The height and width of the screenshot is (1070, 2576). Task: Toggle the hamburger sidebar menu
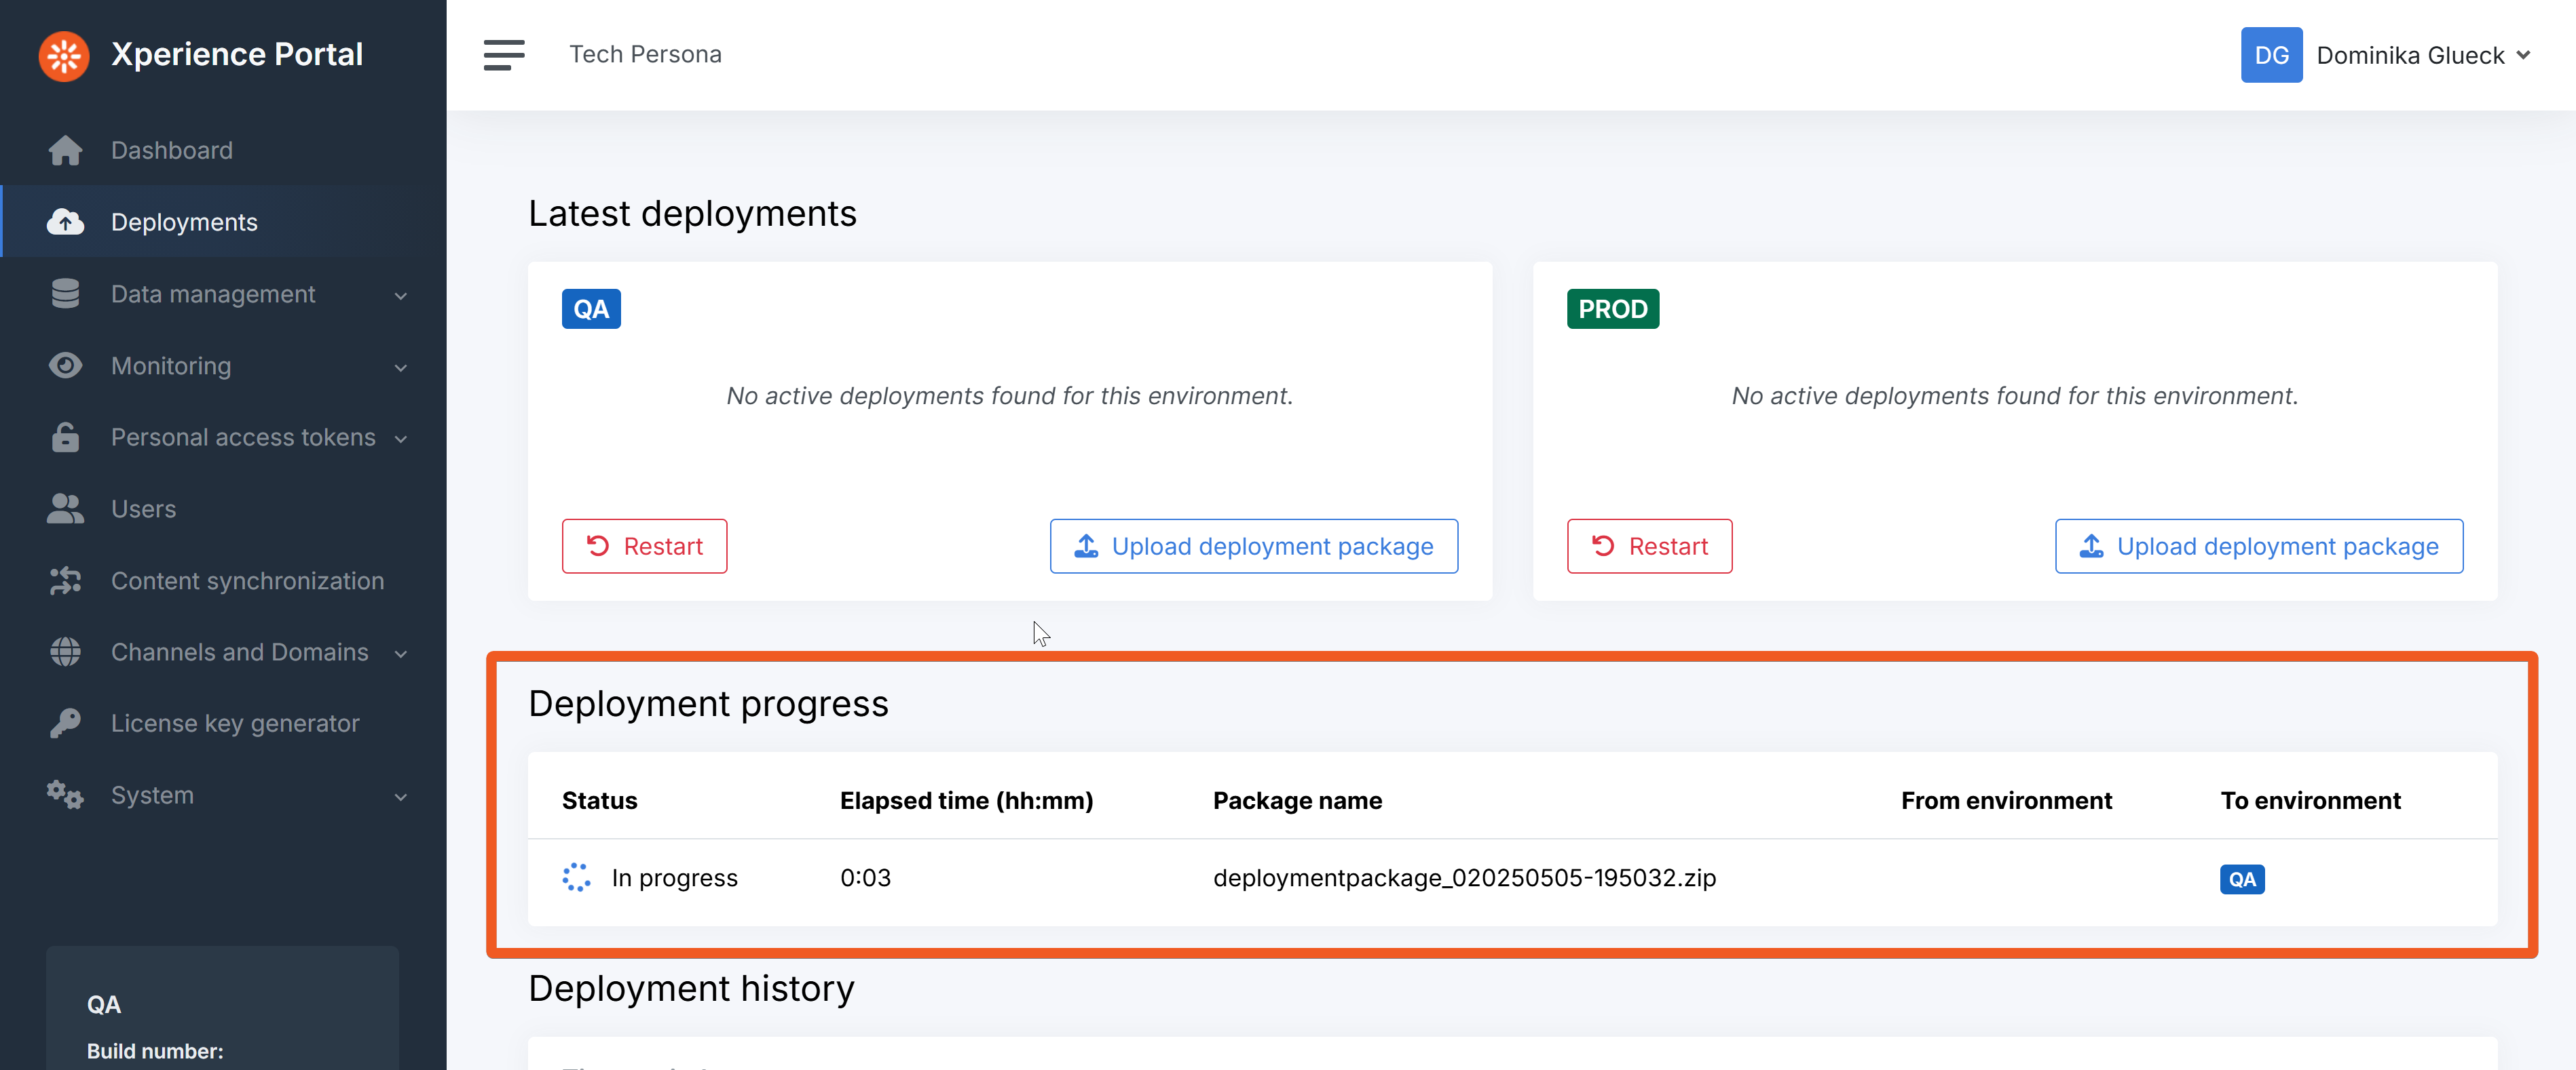[x=503, y=55]
